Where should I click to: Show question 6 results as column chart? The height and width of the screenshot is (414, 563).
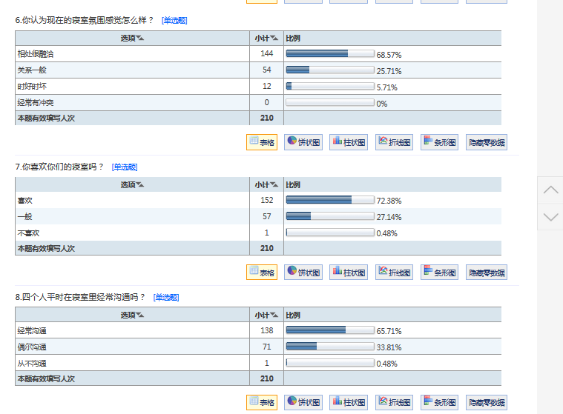pyautogui.click(x=349, y=142)
